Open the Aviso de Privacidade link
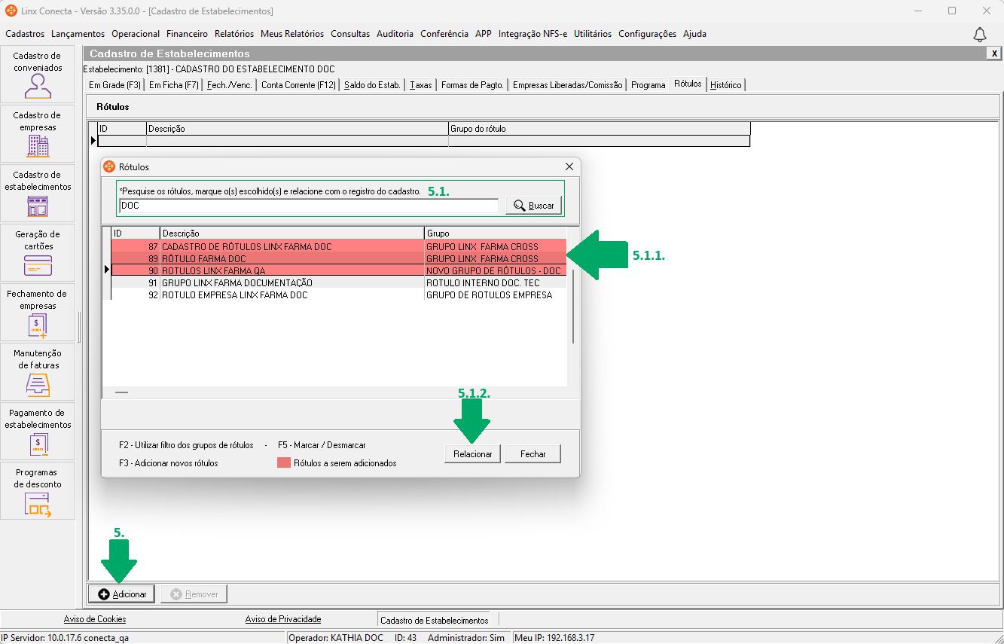 (283, 619)
